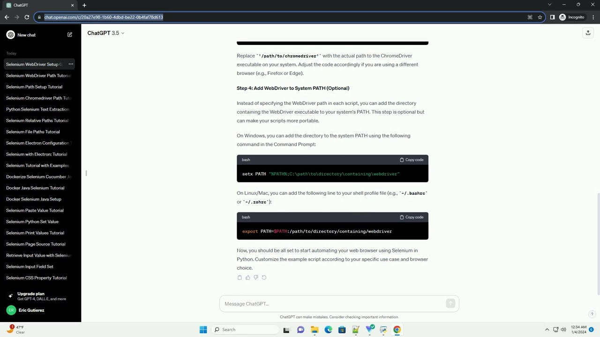
Task: Click Upgrade plan in sidebar
Action: [40, 296]
